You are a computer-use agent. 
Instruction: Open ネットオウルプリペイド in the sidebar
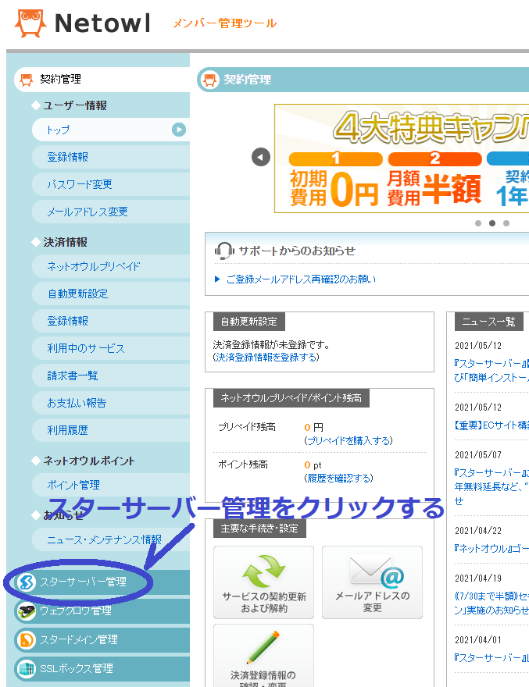[94, 266]
